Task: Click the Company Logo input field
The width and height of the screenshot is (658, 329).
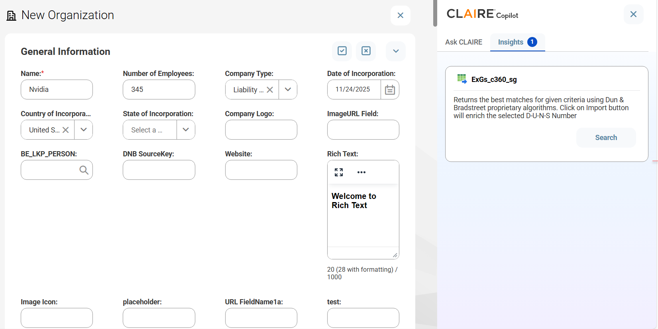Action: coord(261,130)
